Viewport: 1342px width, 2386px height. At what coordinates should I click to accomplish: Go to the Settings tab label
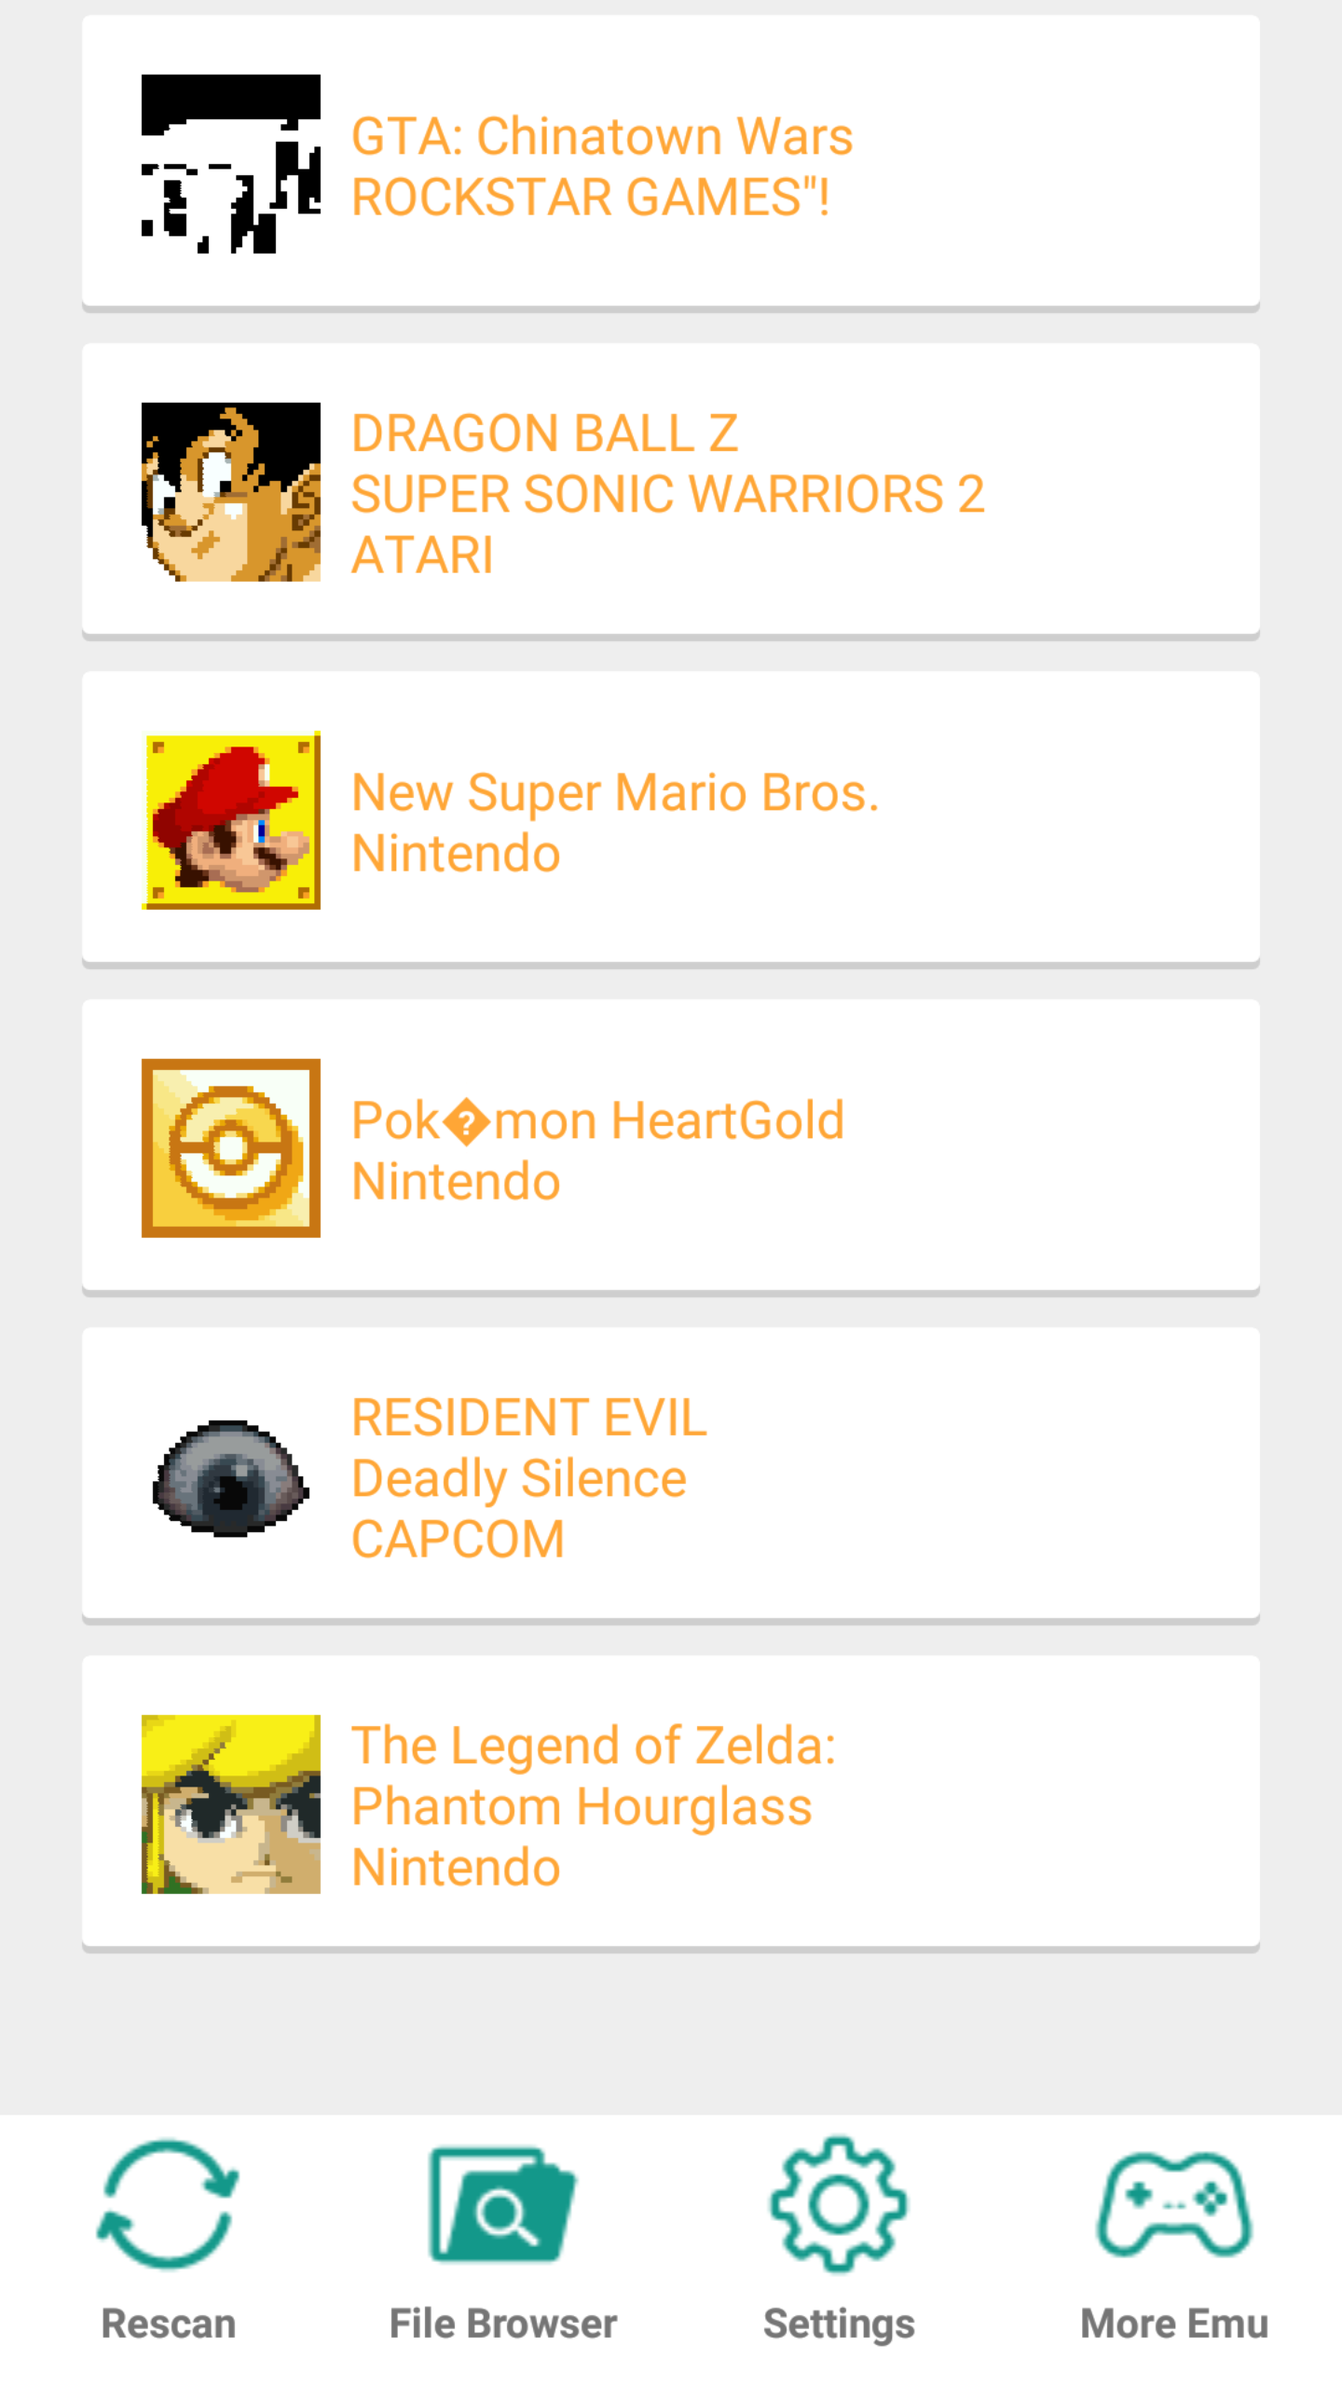click(x=839, y=2324)
